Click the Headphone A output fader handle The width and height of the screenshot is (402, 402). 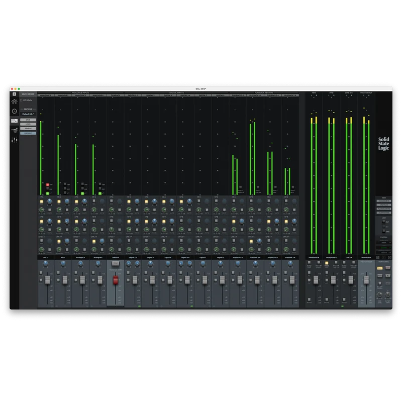pos(316,280)
